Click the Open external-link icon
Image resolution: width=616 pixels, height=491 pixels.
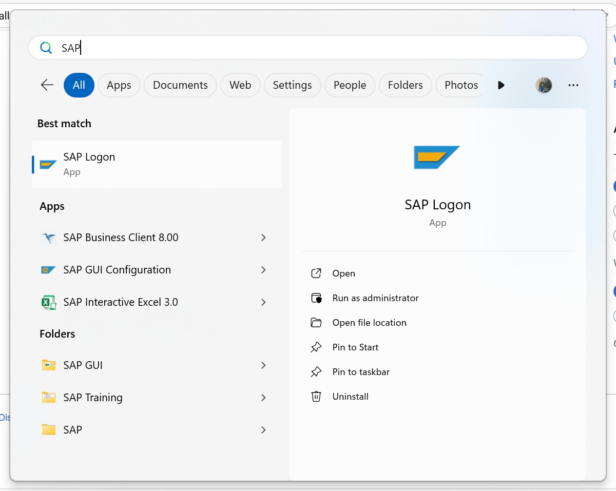tap(316, 273)
